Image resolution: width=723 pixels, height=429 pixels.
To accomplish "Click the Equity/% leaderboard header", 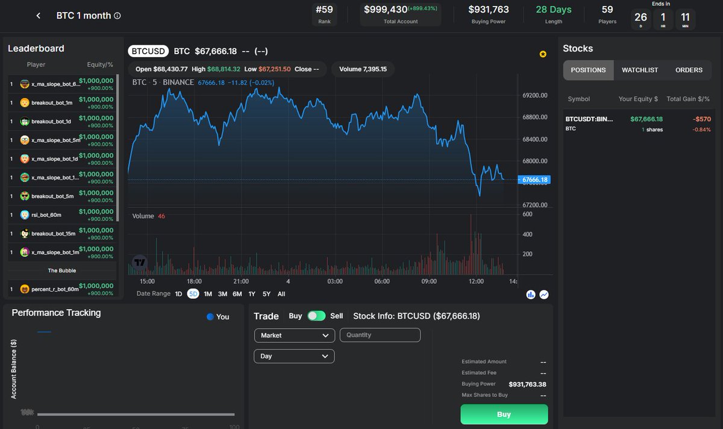I will click(x=100, y=64).
